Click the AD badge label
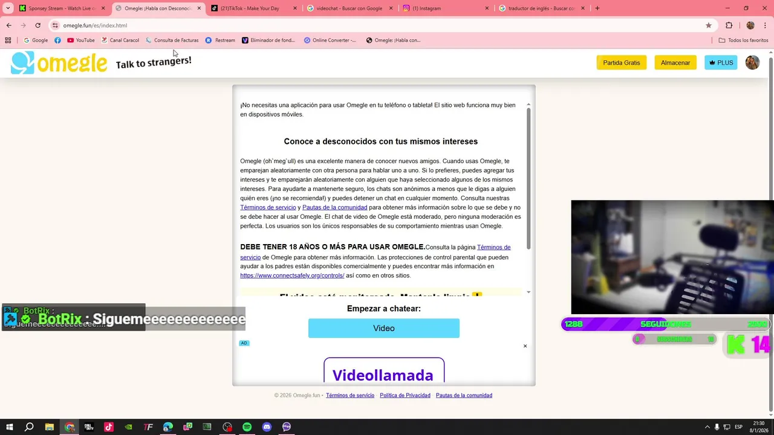The height and width of the screenshot is (435, 774). click(x=244, y=343)
